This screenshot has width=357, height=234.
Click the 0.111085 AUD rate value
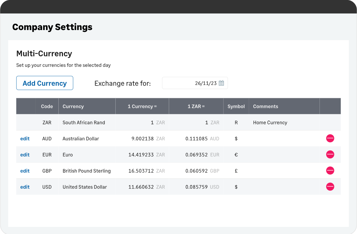tap(202, 139)
